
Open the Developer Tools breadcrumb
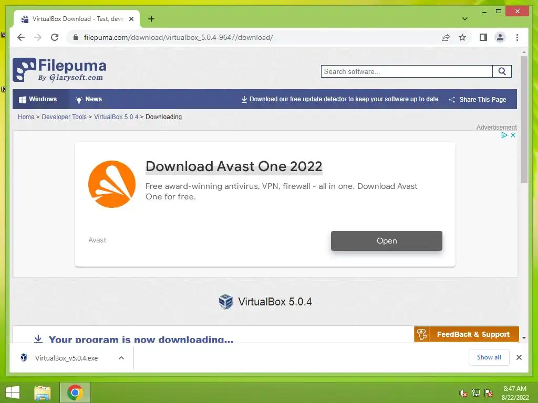[64, 117]
